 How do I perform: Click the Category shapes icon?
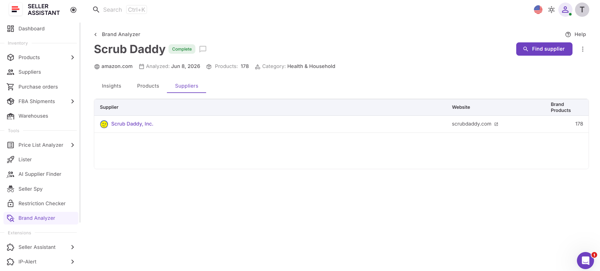click(x=258, y=67)
